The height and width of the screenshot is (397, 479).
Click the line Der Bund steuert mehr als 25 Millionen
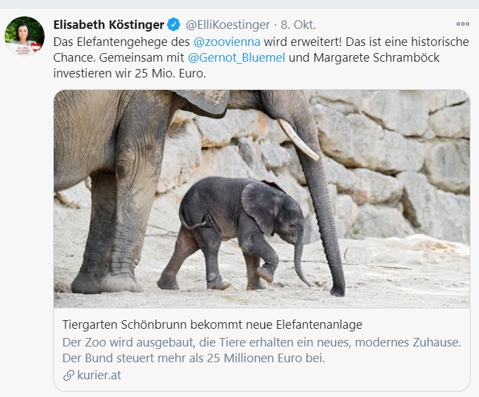[194, 358]
